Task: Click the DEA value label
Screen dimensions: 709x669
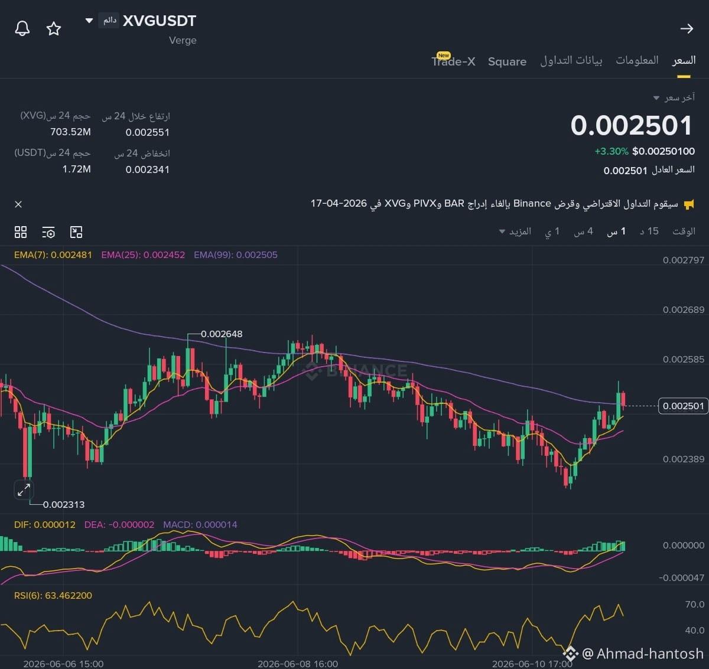Action: click(119, 524)
